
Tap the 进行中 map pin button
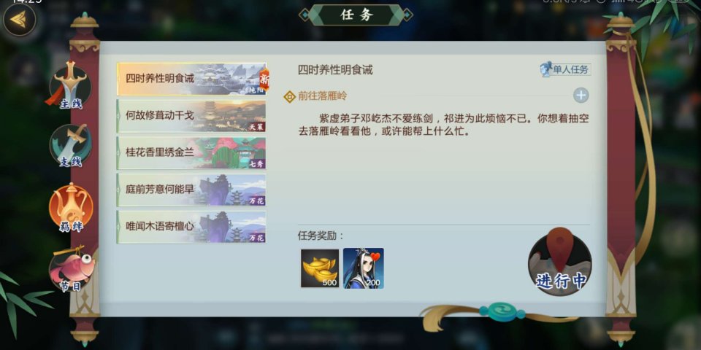click(x=559, y=261)
